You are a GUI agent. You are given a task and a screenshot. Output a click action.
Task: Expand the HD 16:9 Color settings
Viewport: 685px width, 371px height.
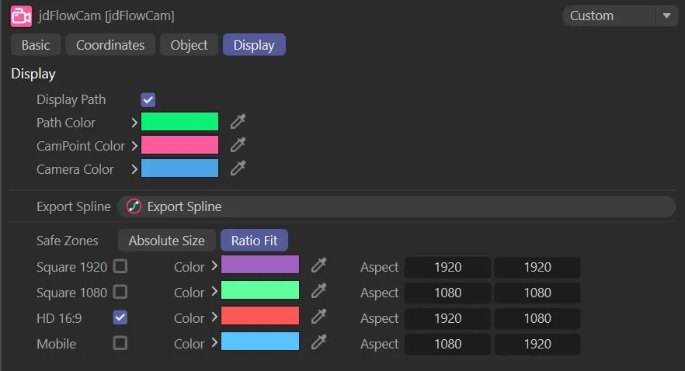tap(214, 317)
